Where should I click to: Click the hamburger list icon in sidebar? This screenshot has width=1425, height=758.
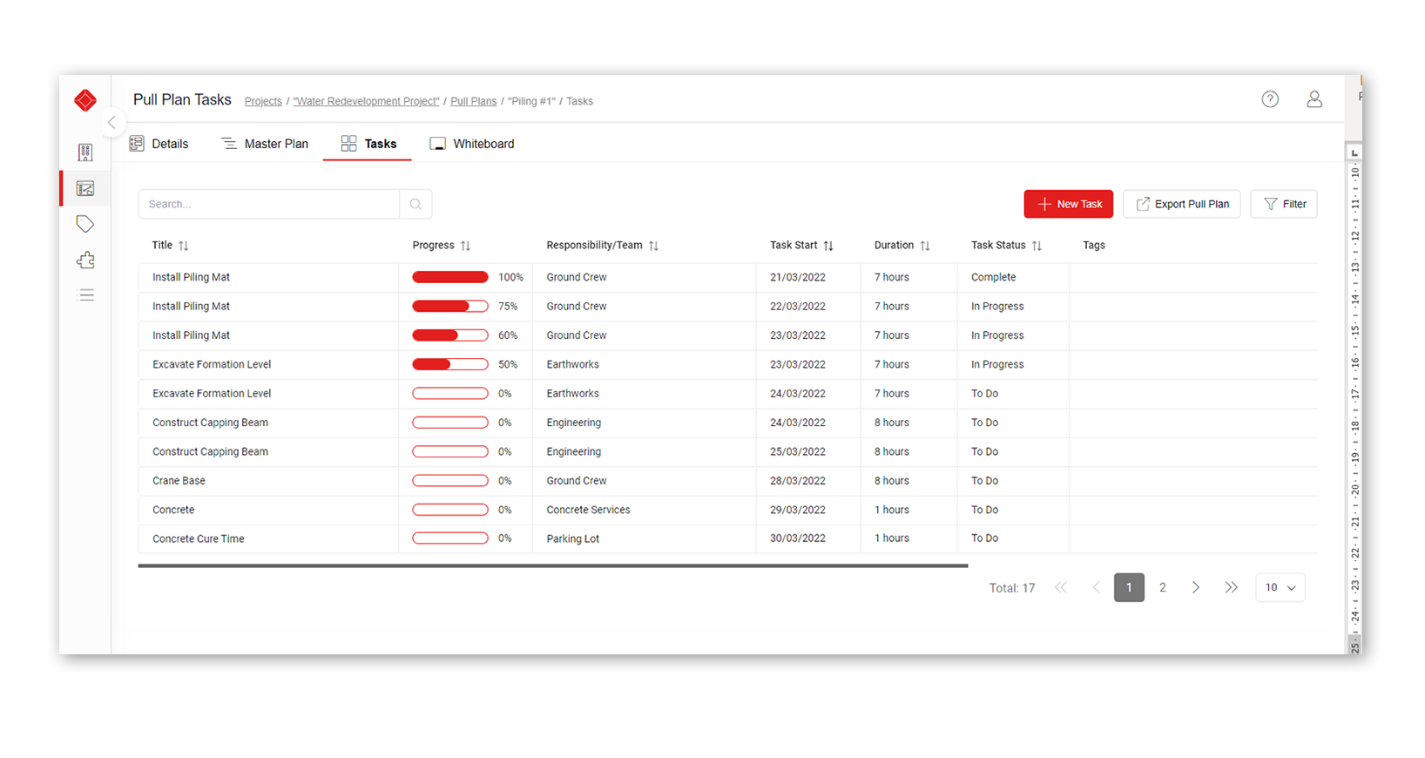coord(86,295)
